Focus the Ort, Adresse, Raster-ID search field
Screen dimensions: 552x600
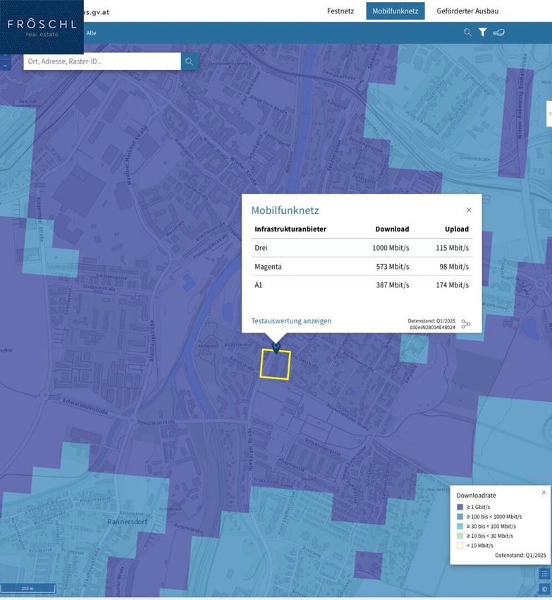[x=102, y=62]
